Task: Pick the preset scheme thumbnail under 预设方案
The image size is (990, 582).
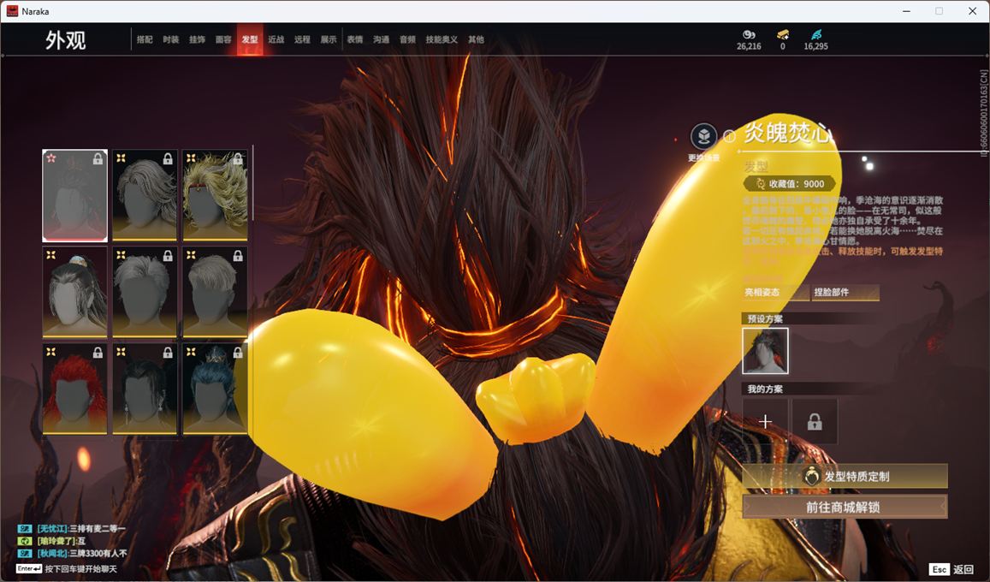Action: (x=765, y=351)
